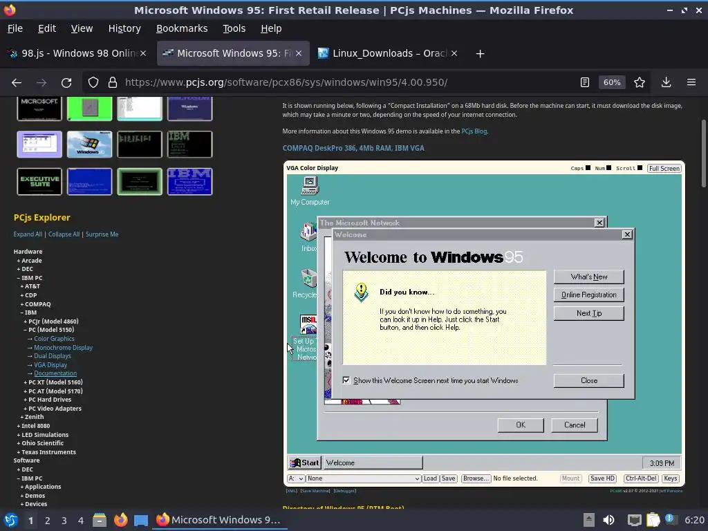This screenshot has width=708, height=531.
Task: Collapse PC (Model 5150) node
Action: (49, 330)
